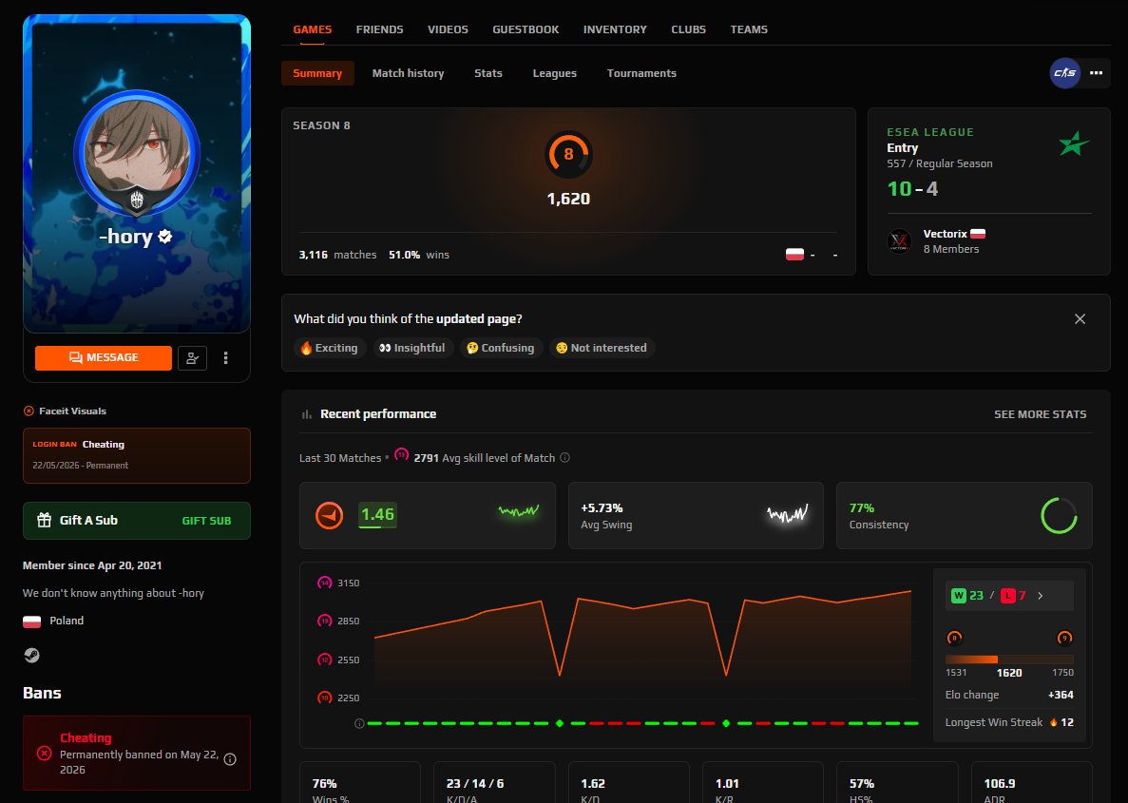The image size is (1128, 803).
Task: Click the verified badge next to -hory
Action: coord(164,236)
